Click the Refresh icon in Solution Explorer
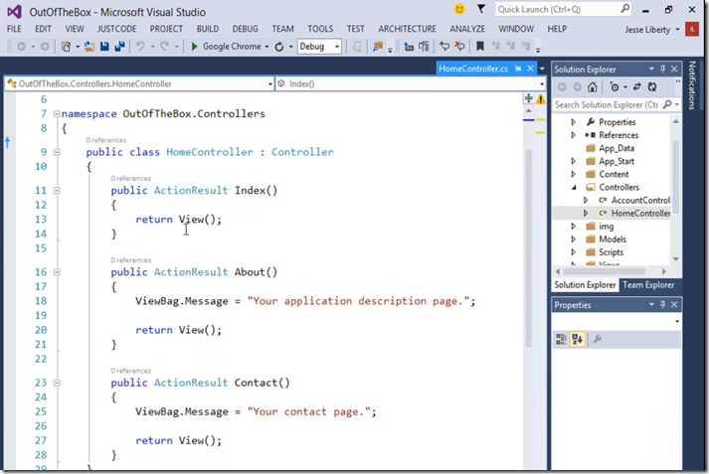 pos(652,86)
